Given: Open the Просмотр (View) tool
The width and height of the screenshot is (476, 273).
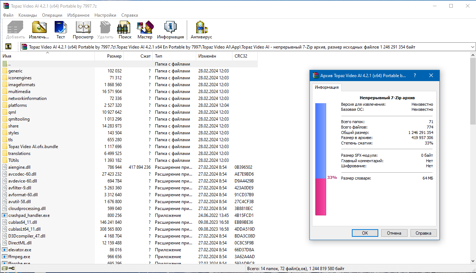Looking at the screenshot, I should [x=83, y=28].
